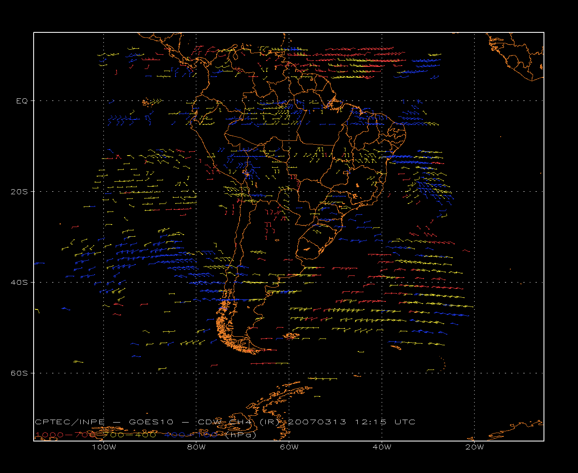
Task: Click the 60S latitude label
Action: (19, 373)
